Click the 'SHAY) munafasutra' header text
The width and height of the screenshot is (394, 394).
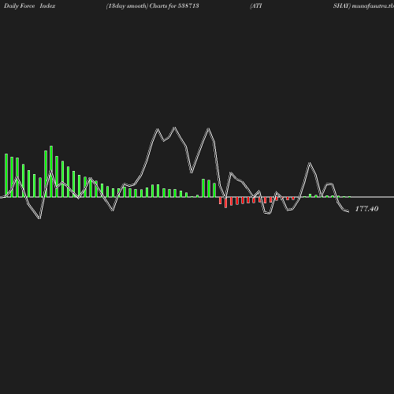coord(363,6)
